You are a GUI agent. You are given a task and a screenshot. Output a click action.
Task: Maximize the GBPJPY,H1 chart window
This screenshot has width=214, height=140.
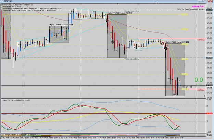pyautogui.click(x=205, y=1)
